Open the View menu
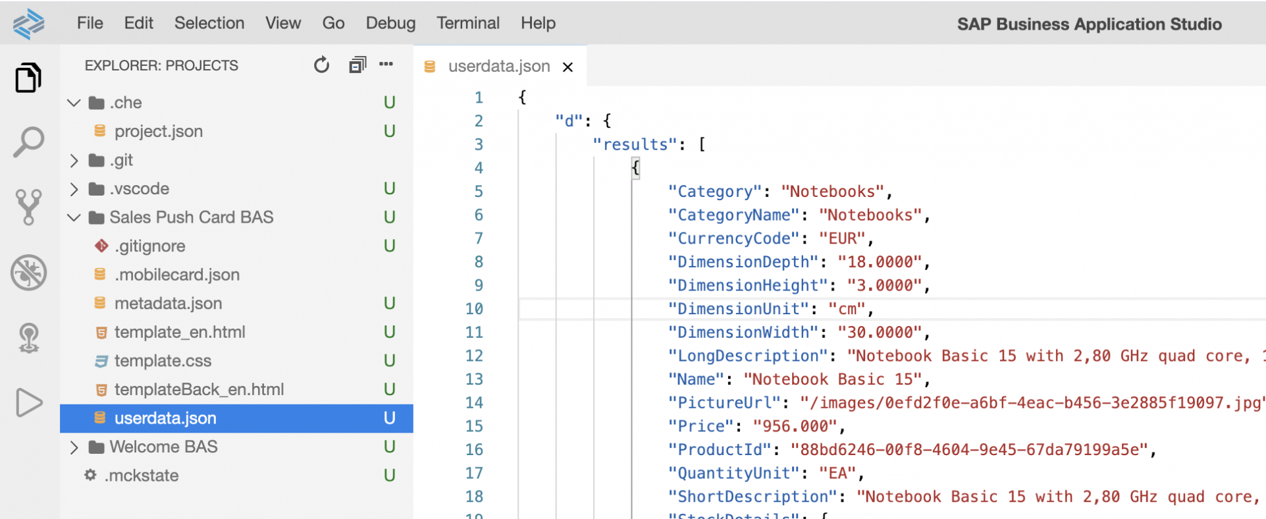Image resolution: width=1266 pixels, height=519 pixels. (283, 23)
